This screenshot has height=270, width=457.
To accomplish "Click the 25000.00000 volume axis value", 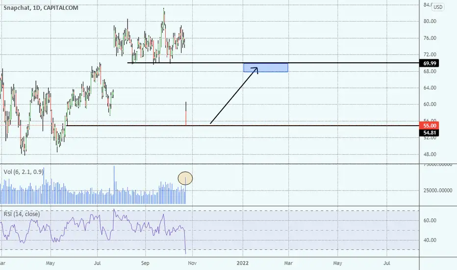I will tap(438, 190).
